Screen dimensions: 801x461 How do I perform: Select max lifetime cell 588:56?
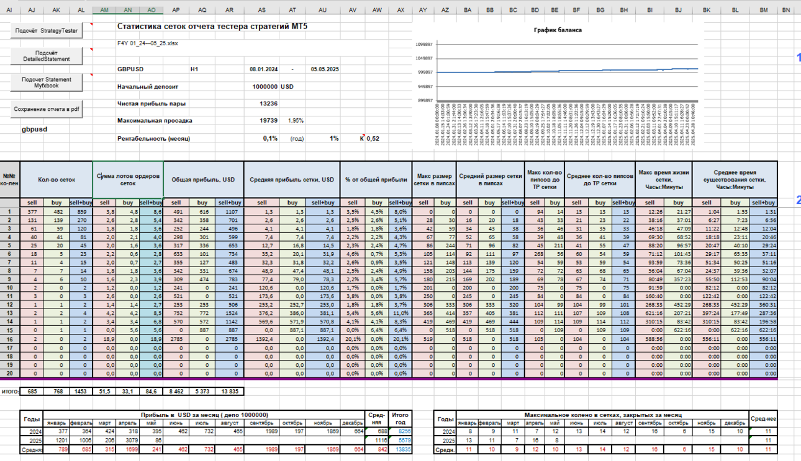coord(650,340)
